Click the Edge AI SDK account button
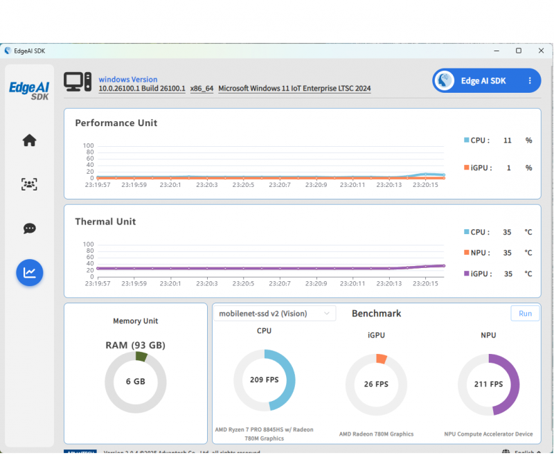Viewport: 554px width, 455px height. [483, 81]
